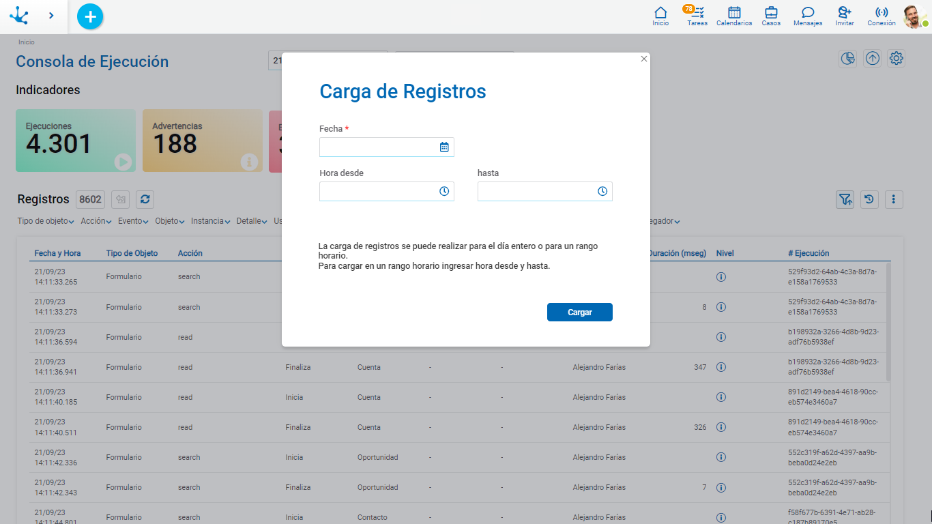The width and height of the screenshot is (932, 524).
Task: Open the three-dot options menu
Action: coord(894,199)
